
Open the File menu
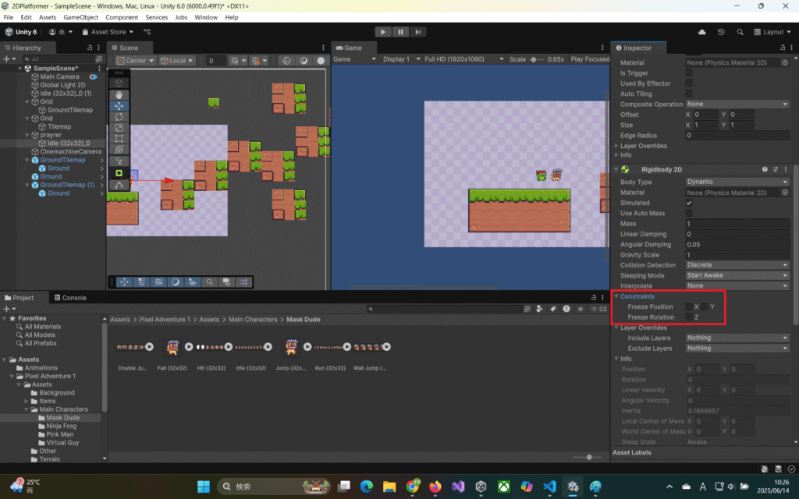(x=9, y=17)
